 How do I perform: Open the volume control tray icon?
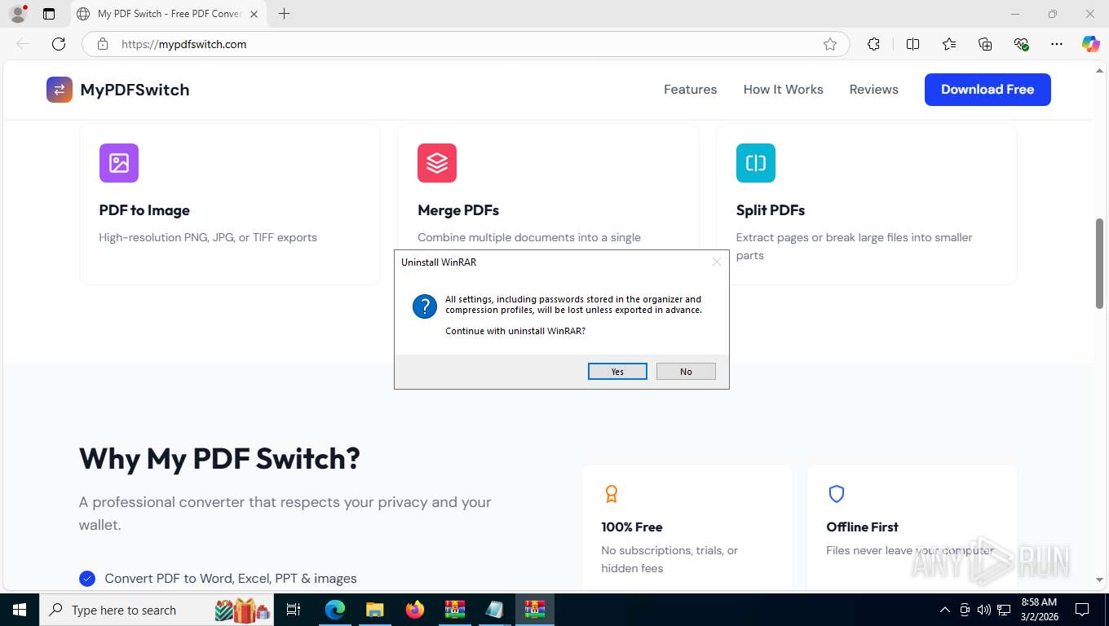click(x=984, y=610)
